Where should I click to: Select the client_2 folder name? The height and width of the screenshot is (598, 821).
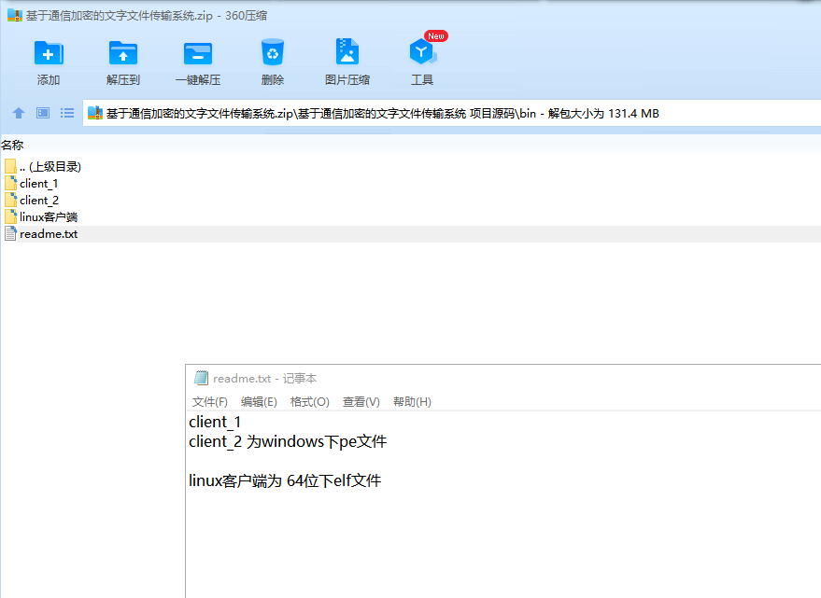click(39, 201)
